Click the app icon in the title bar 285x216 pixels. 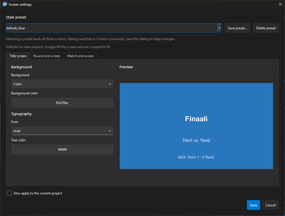click(5, 4)
